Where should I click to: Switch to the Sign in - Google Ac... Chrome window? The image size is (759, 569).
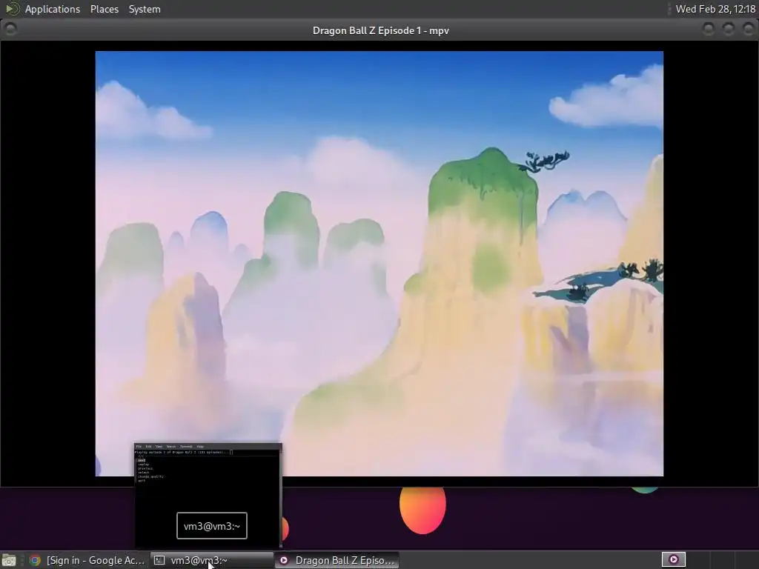(x=87, y=560)
